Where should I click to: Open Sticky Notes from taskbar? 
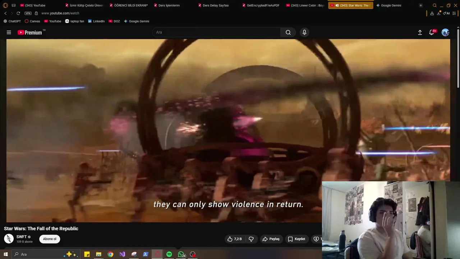(87, 254)
